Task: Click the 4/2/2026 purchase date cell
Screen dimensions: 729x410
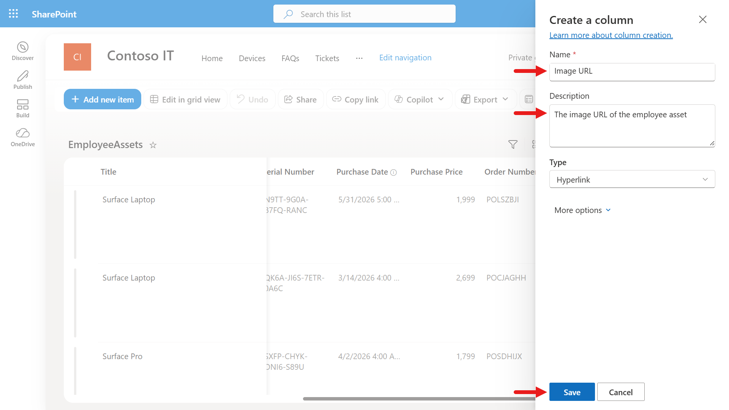Action: pos(369,356)
